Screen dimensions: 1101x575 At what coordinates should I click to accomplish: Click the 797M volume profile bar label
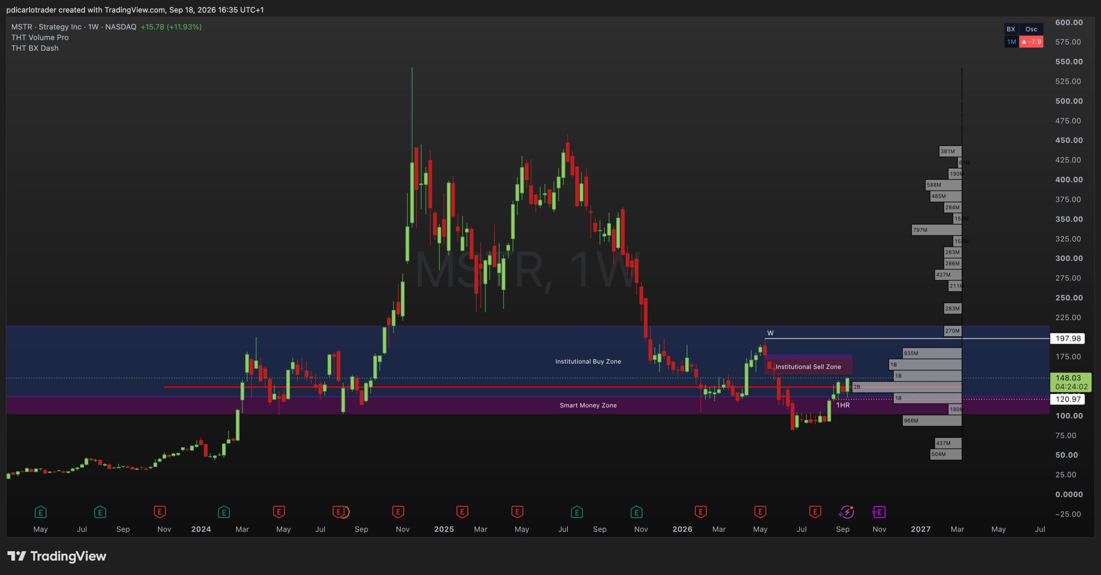coord(920,230)
